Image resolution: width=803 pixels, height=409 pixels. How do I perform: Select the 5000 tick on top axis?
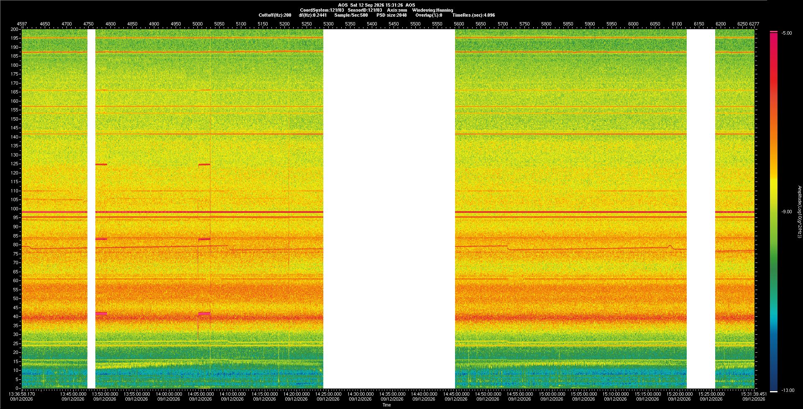pos(197,24)
